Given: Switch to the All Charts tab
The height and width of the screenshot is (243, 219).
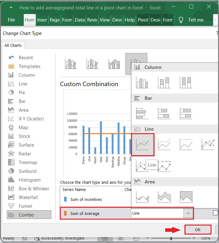Looking at the screenshot, I should pos(13,46).
